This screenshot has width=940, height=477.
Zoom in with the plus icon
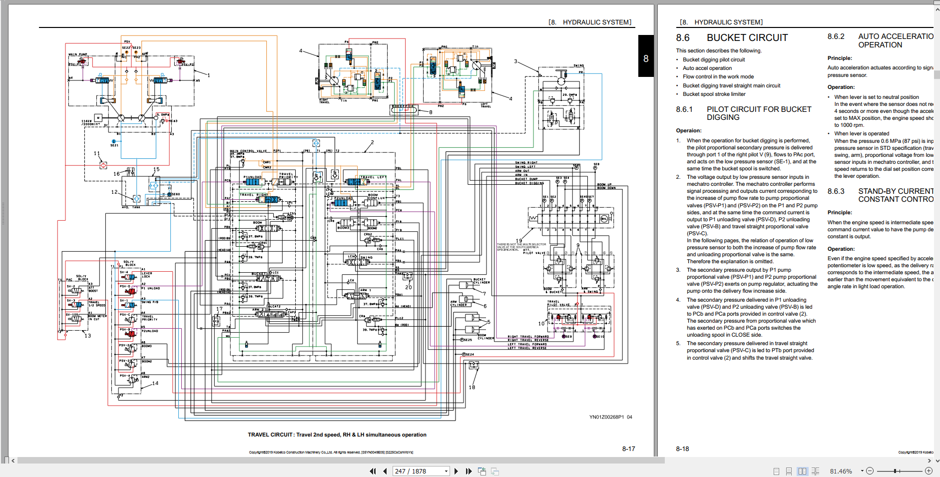(929, 471)
